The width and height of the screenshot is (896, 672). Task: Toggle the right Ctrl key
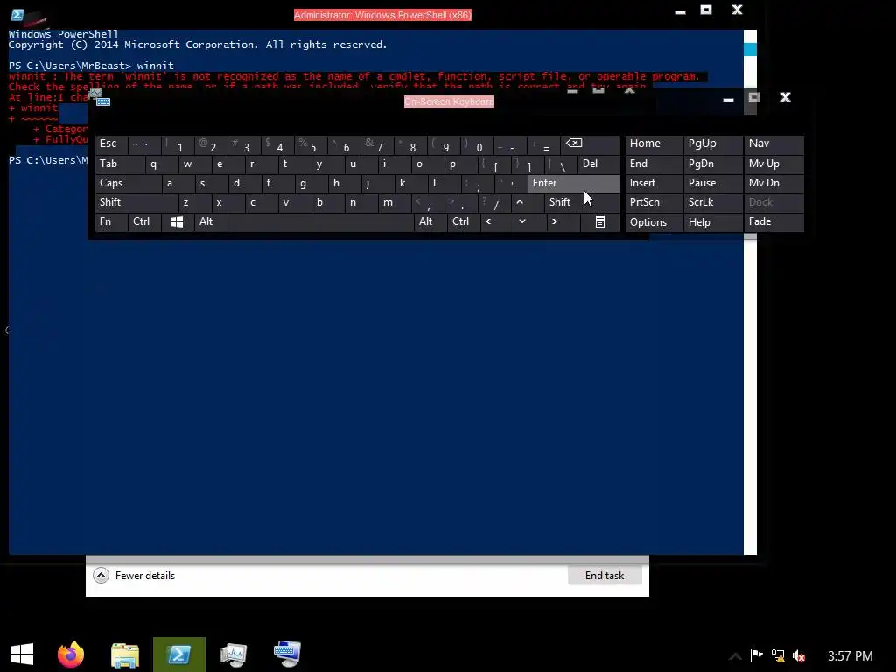[x=464, y=221]
